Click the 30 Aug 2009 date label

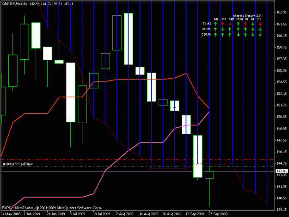pyautogui.click(x=172, y=214)
